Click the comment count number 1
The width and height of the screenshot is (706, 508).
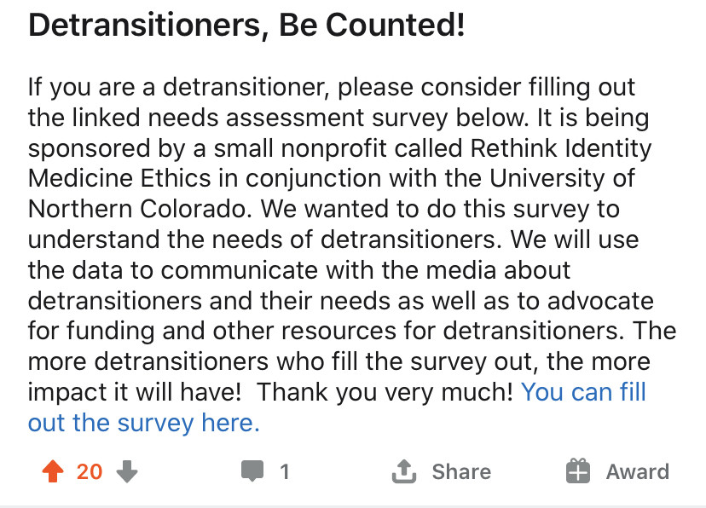pyautogui.click(x=285, y=471)
